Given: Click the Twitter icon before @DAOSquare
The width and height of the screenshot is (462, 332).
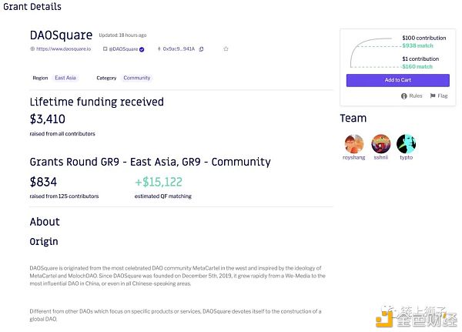Looking at the screenshot, I should click(x=105, y=49).
